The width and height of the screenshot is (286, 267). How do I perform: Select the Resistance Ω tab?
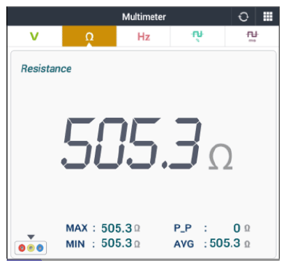click(x=89, y=36)
